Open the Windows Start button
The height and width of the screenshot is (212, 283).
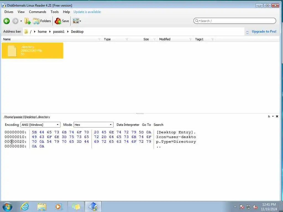(7, 206)
